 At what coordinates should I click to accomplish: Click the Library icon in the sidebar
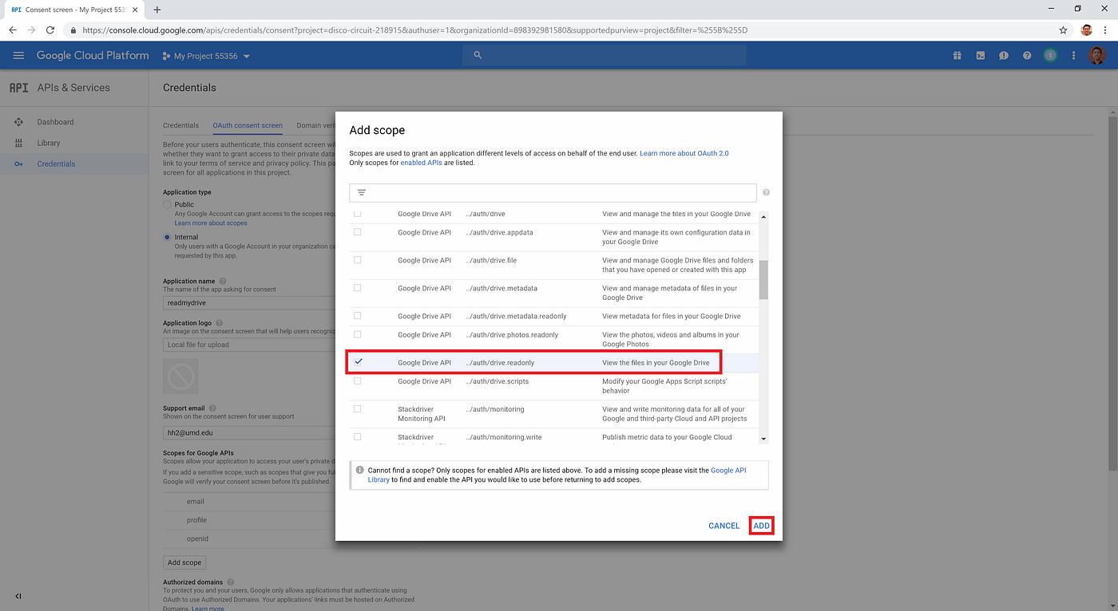[x=18, y=143]
